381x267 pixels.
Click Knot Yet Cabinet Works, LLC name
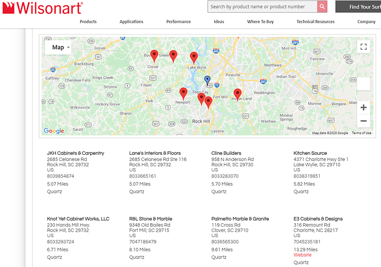[x=78, y=219]
